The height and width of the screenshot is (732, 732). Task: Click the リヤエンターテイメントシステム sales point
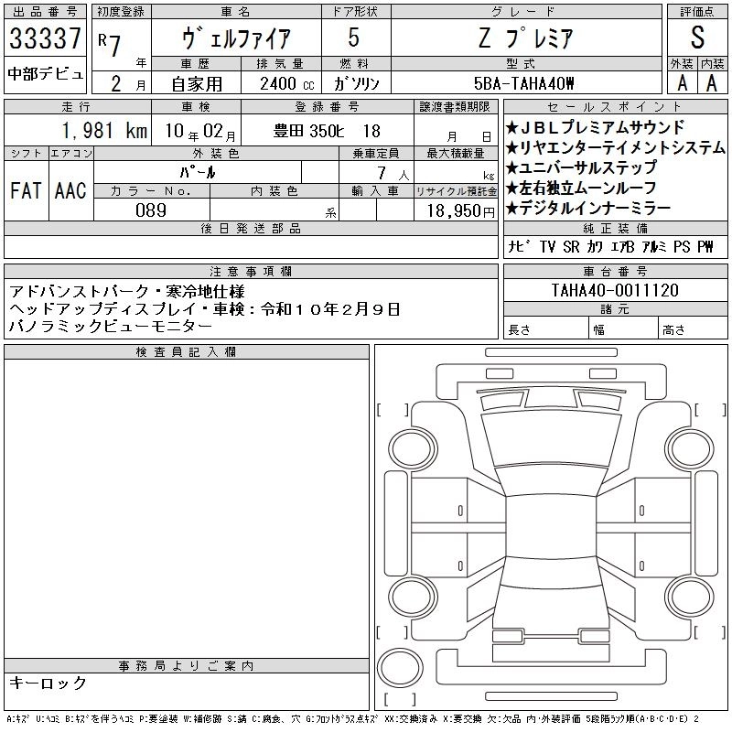coord(615,147)
